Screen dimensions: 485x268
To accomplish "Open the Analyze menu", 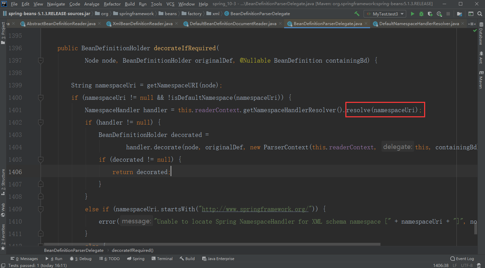I will point(91,4).
